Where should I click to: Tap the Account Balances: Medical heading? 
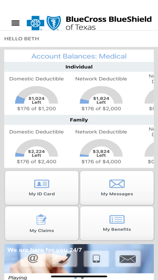click(x=79, y=56)
